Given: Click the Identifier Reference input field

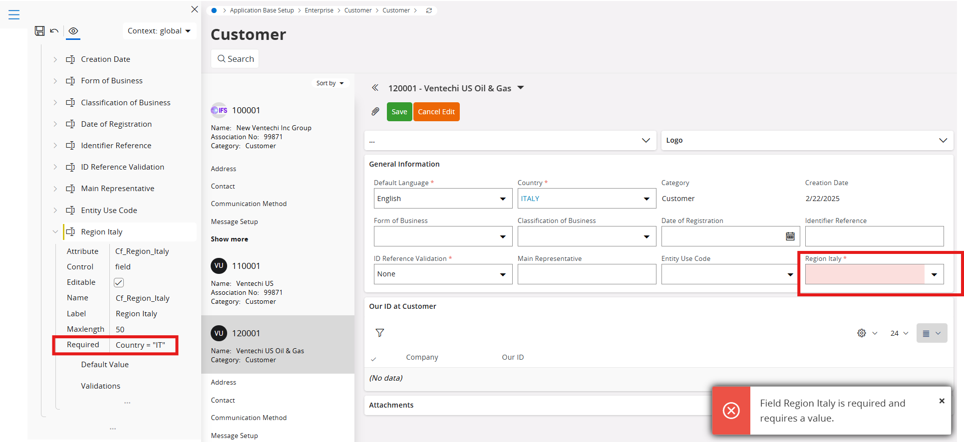Looking at the screenshot, I should coord(874,236).
